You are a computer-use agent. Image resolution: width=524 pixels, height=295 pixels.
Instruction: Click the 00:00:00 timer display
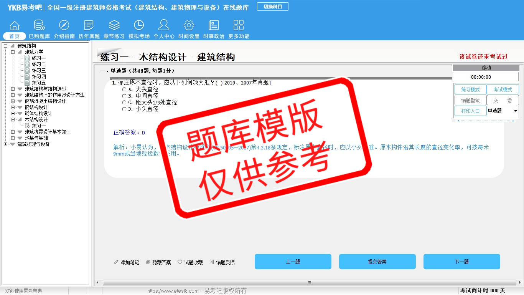pos(486,77)
